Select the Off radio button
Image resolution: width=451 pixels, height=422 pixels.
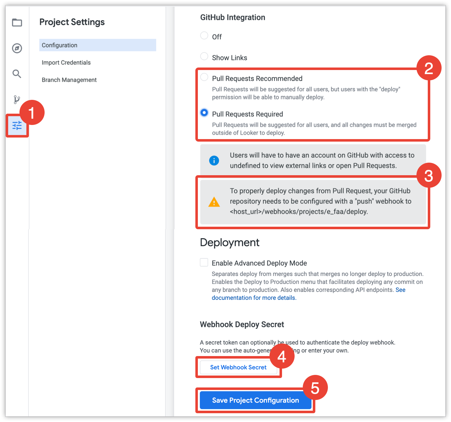click(204, 36)
